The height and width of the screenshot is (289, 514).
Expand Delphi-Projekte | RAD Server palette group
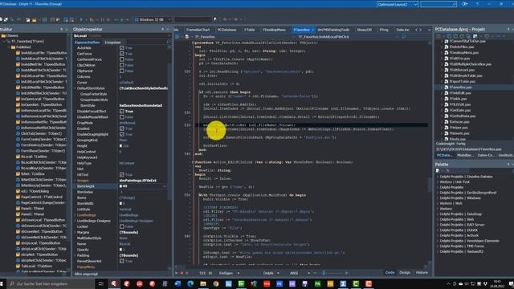coord(437,225)
